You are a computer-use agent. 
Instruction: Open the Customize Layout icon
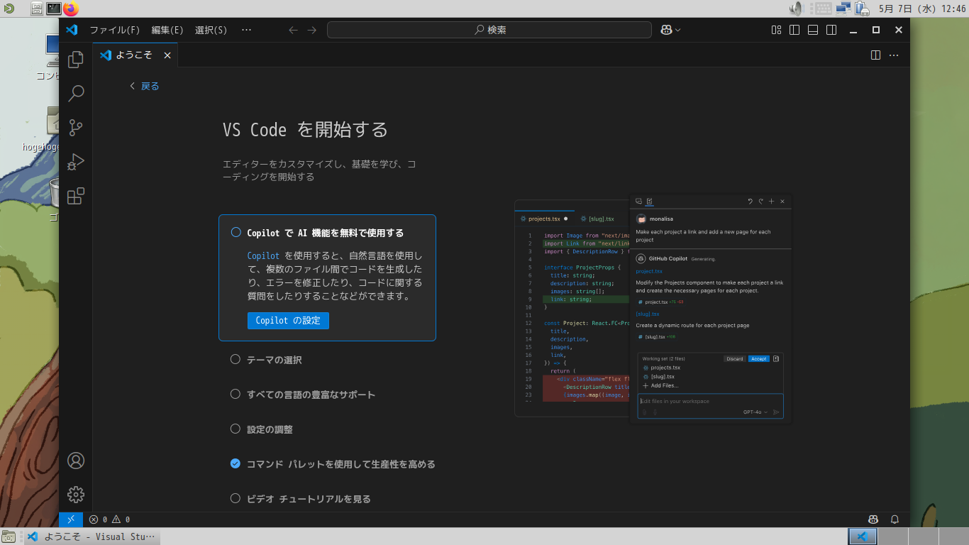point(777,30)
